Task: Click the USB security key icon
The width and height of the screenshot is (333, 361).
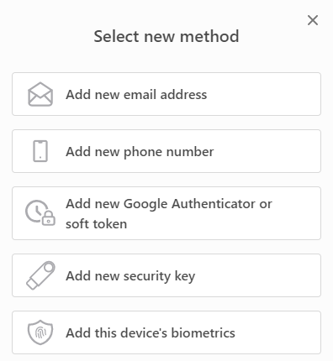Action: point(40,275)
